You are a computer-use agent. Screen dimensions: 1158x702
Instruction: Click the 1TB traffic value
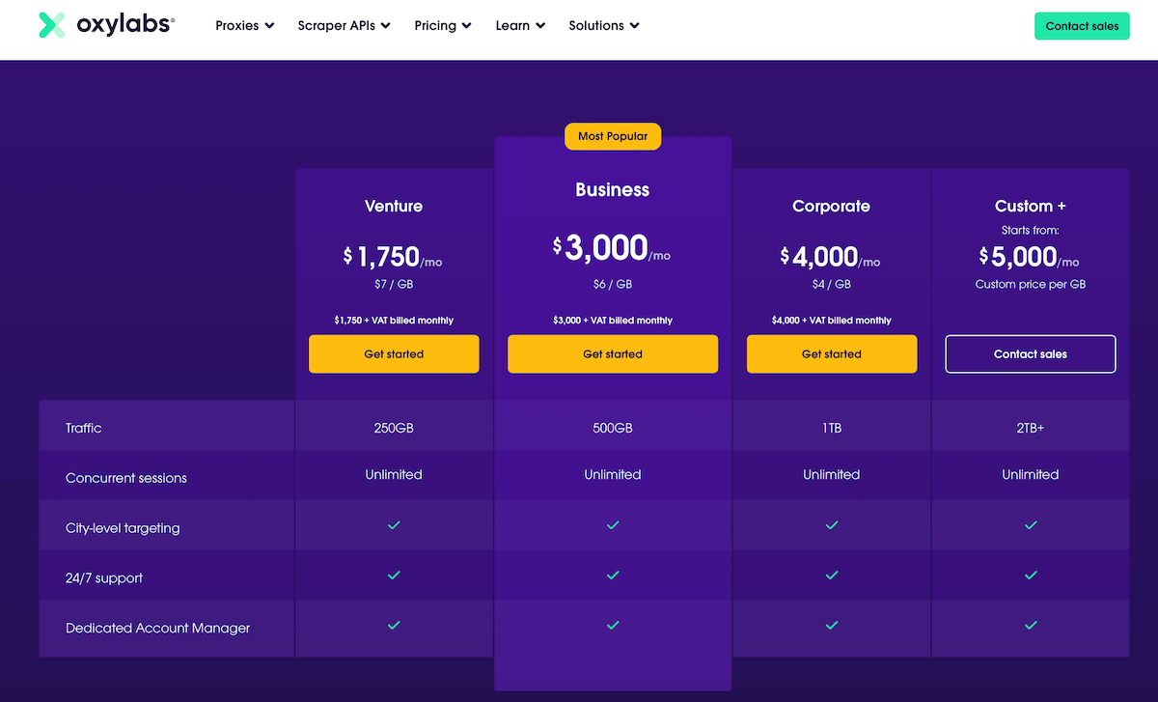click(832, 428)
